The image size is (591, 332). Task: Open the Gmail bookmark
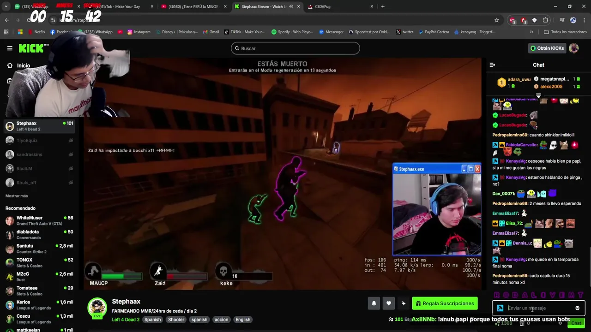point(211,32)
